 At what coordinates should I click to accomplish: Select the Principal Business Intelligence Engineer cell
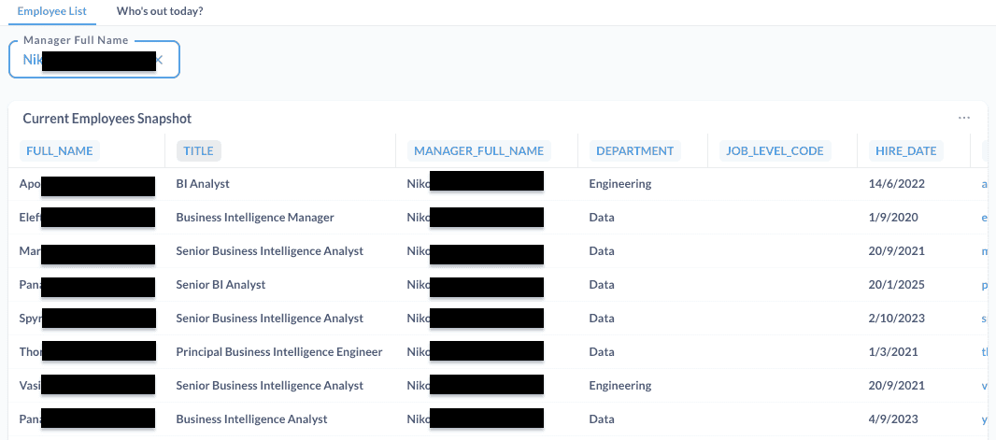(x=279, y=352)
